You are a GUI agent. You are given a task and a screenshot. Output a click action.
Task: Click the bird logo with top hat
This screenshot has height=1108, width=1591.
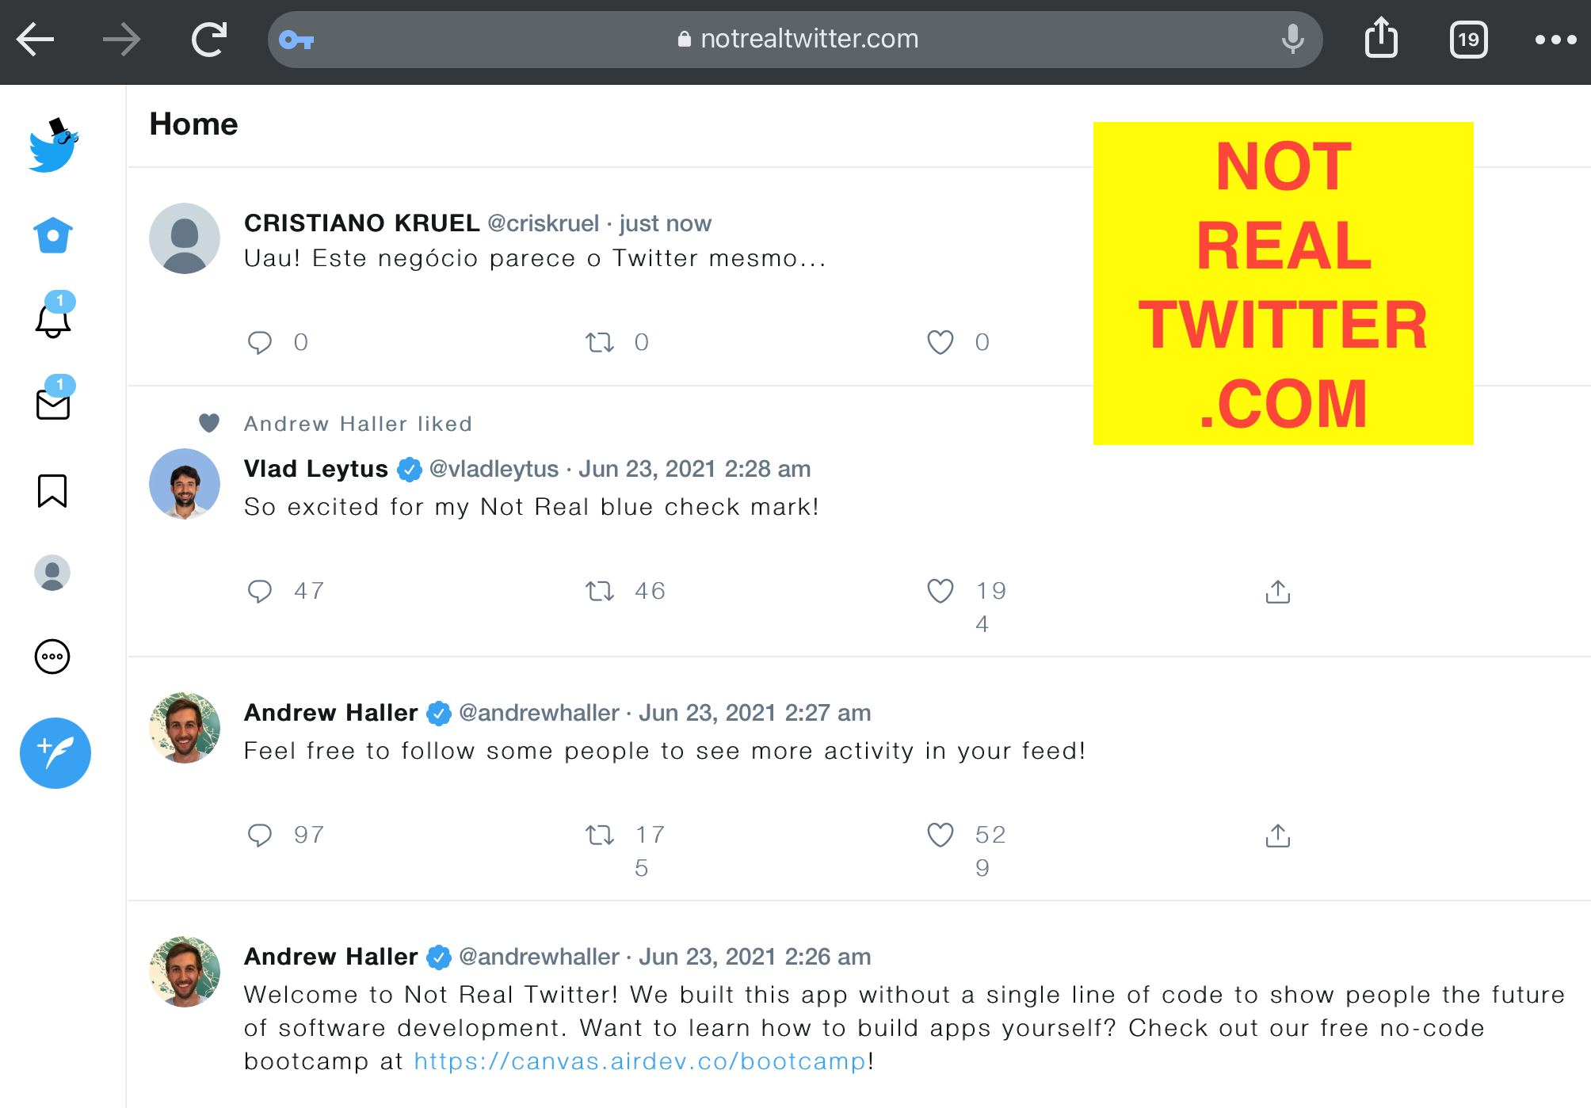click(54, 147)
